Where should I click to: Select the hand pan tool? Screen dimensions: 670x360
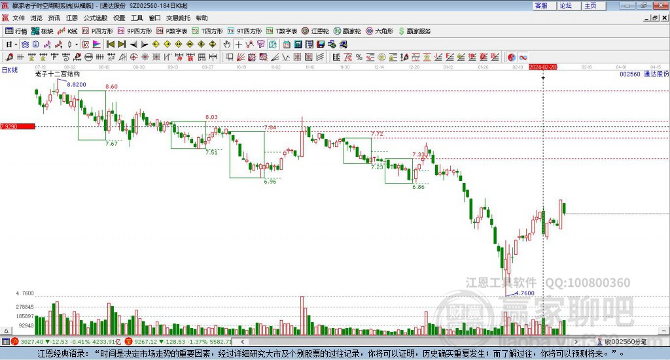pyautogui.click(x=227, y=44)
